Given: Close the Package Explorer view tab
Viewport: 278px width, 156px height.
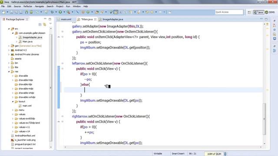Looking at the screenshot, I should click(x=27, y=19).
